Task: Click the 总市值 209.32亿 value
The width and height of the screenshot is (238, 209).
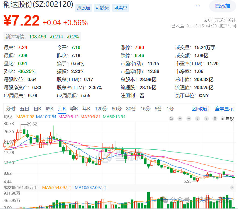Action: click(204, 80)
